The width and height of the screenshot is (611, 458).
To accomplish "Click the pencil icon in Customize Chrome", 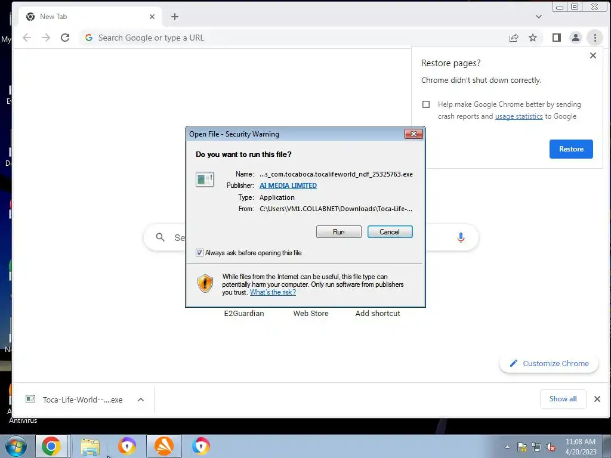I will coord(514,363).
